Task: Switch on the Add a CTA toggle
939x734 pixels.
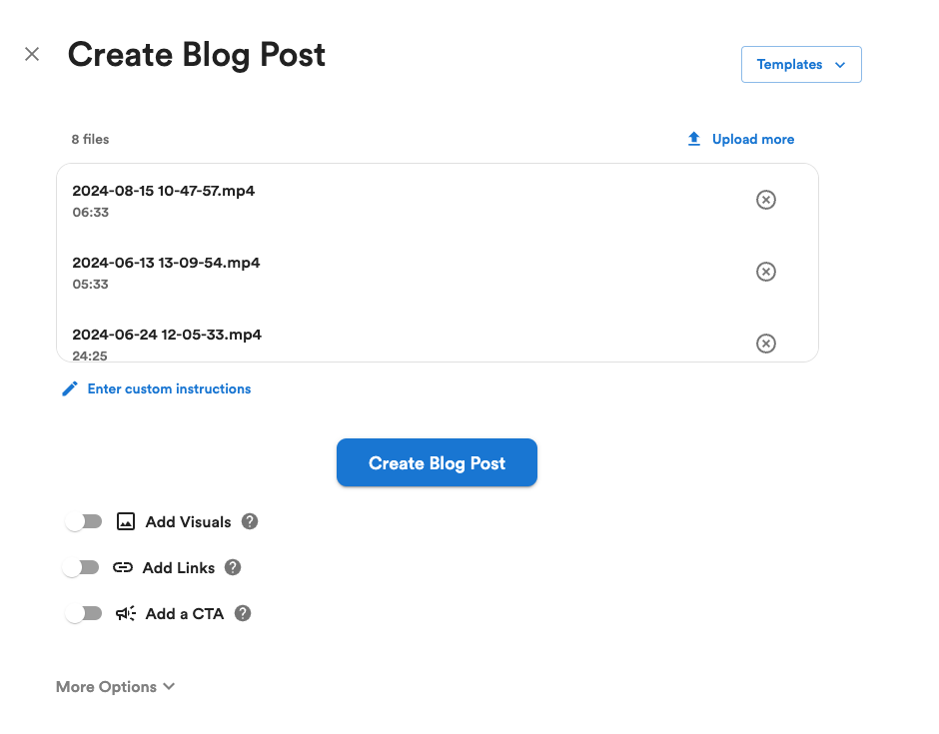Action: tap(84, 613)
